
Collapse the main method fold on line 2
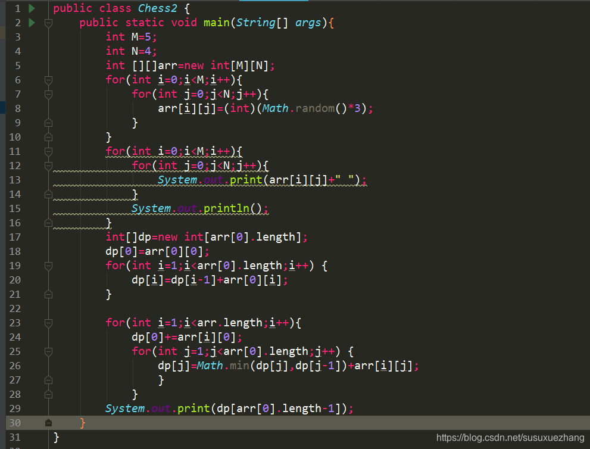click(48, 23)
